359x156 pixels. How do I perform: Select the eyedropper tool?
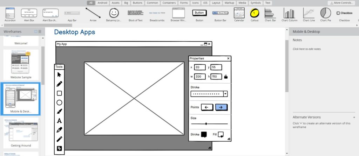tap(59, 130)
